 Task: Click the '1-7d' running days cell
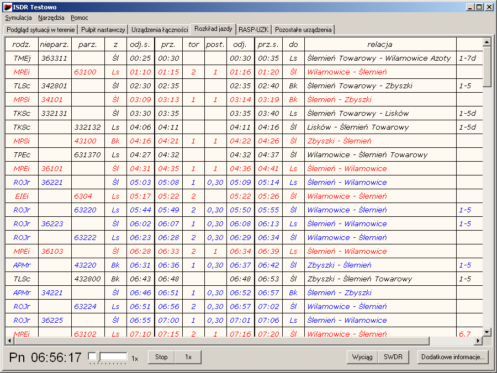tap(469, 58)
